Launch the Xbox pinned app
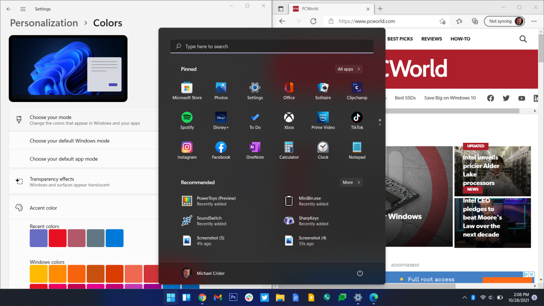Viewport: 544px width, 306px height. tap(289, 121)
